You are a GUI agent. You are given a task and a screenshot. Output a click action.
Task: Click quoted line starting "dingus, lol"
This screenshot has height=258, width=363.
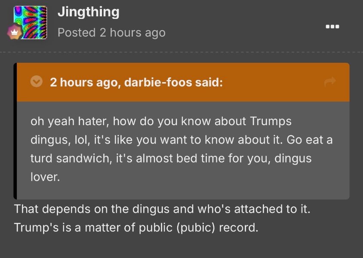pos(181,140)
